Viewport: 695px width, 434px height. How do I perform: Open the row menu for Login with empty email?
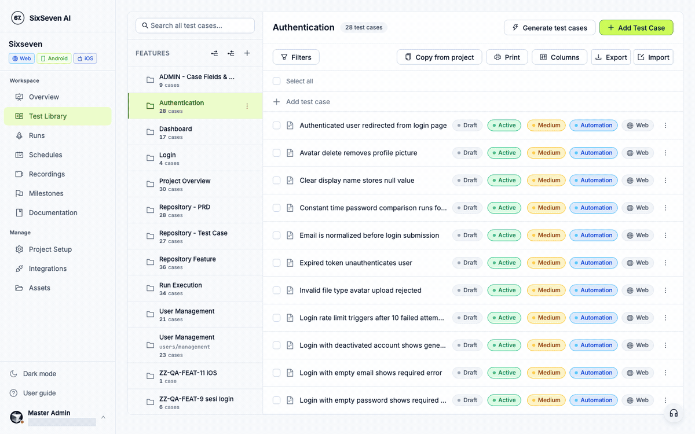665,373
